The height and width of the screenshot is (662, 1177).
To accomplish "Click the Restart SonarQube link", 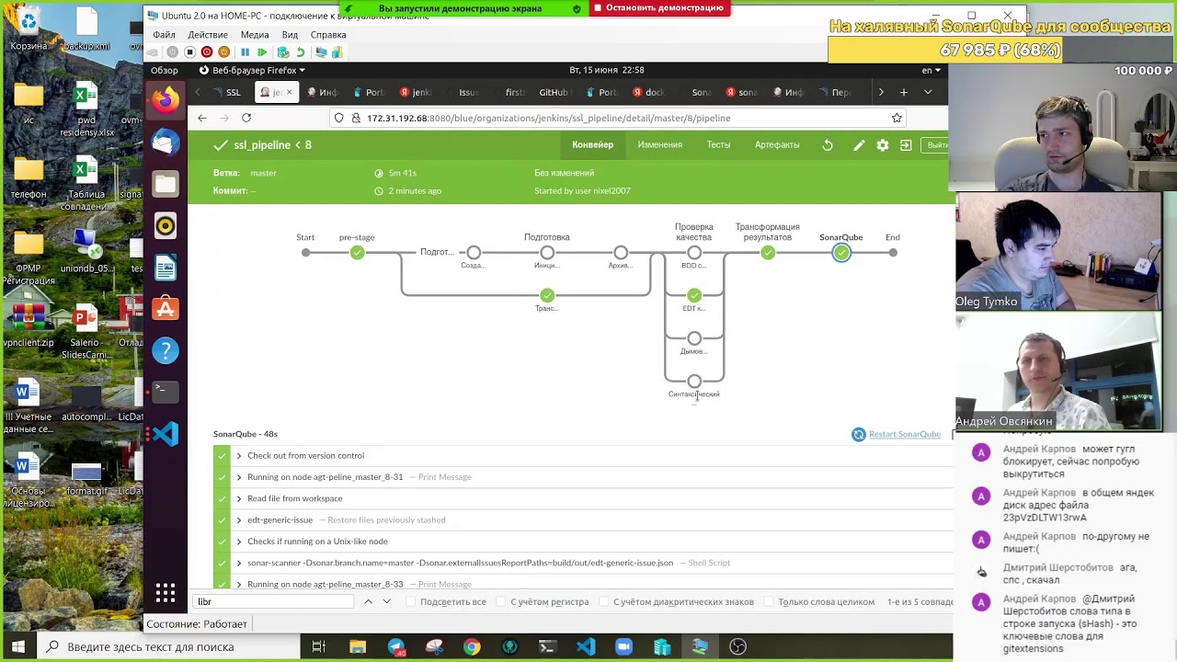I will coord(905,434).
